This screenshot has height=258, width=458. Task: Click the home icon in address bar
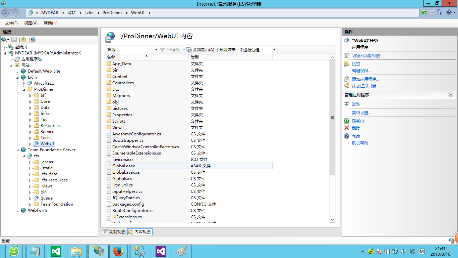pyautogui.click(x=439, y=12)
